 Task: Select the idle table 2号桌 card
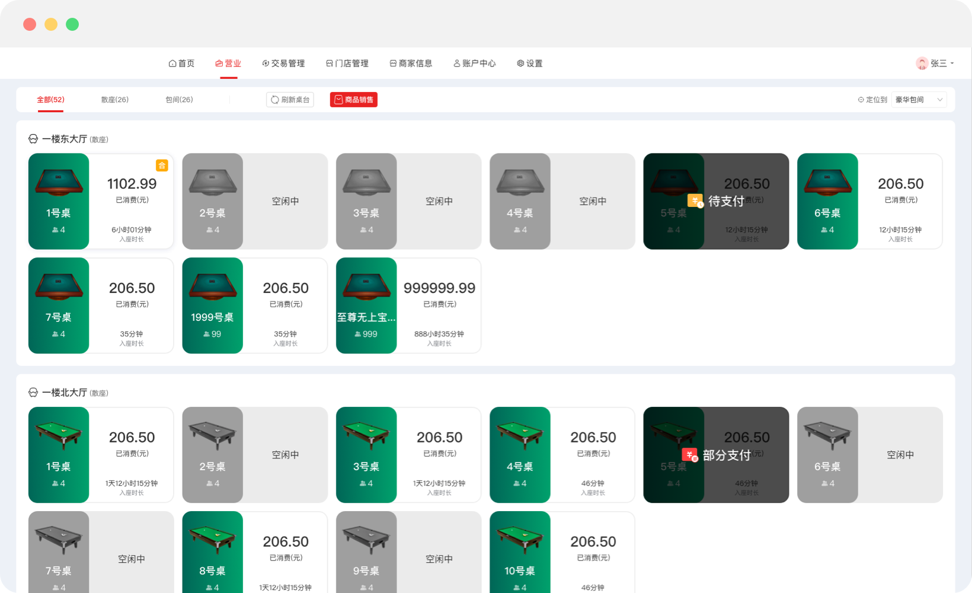point(254,200)
